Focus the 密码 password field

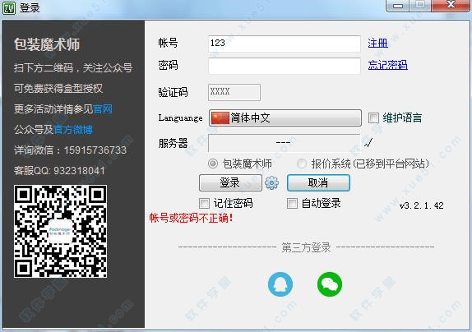coord(285,66)
